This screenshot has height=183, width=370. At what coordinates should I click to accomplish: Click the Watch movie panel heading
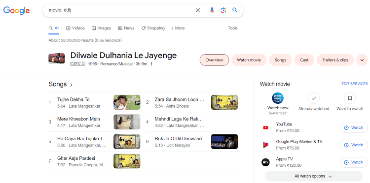pos(275,84)
